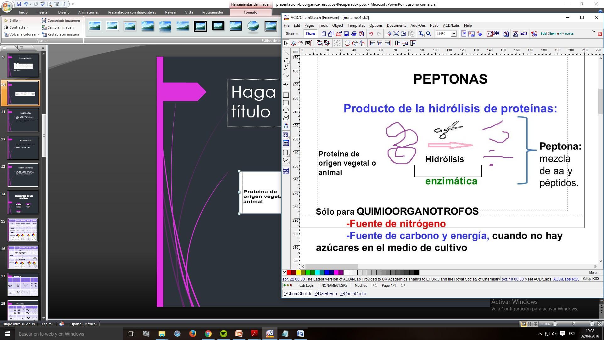This screenshot has height=340, width=604.
Task: Select the Ellipse drawing tool
Action: (x=286, y=110)
